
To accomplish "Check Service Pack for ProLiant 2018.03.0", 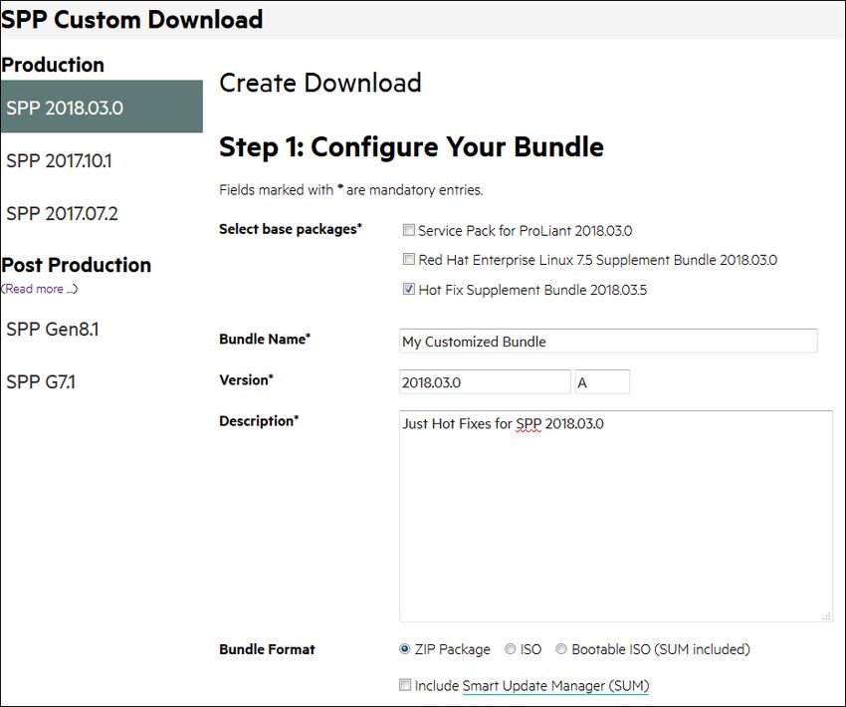I will pyautogui.click(x=409, y=230).
